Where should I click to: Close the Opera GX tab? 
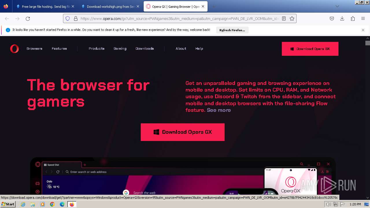203,6
